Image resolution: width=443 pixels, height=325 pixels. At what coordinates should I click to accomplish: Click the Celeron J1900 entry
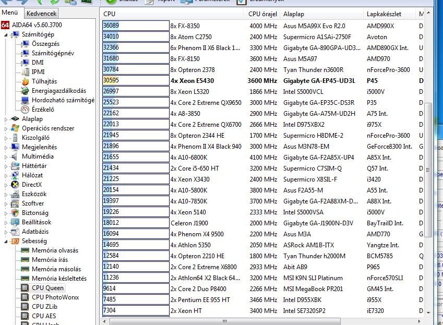pyautogui.click(x=189, y=223)
